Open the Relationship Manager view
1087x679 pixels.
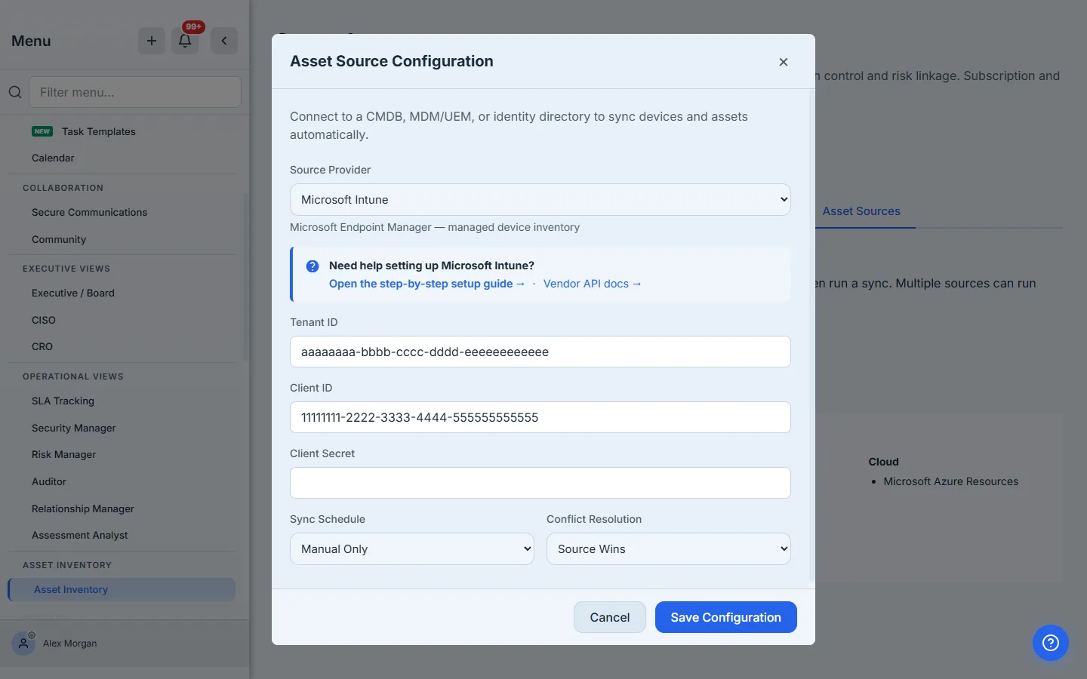(83, 509)
